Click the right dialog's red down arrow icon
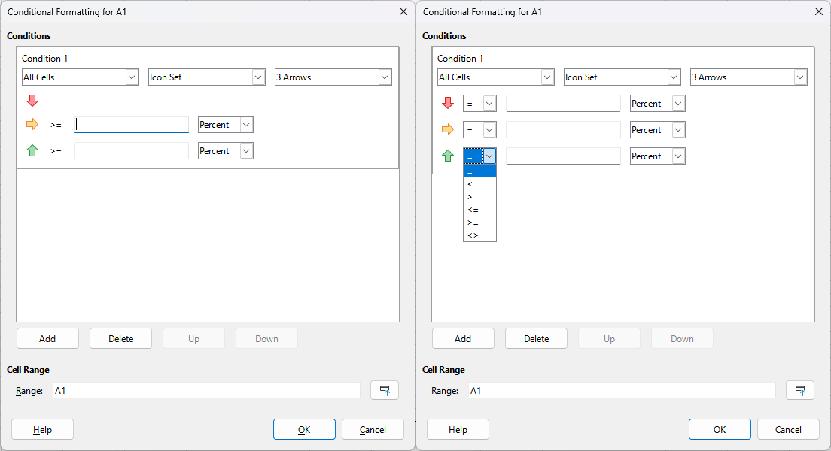The image size is (831, 451). click(447, 103)
